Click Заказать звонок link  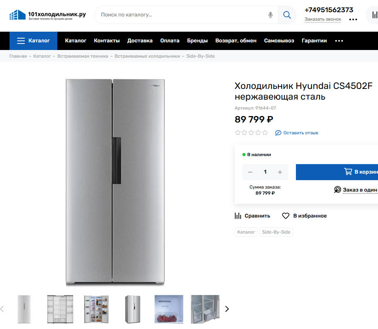click(323, 19)
